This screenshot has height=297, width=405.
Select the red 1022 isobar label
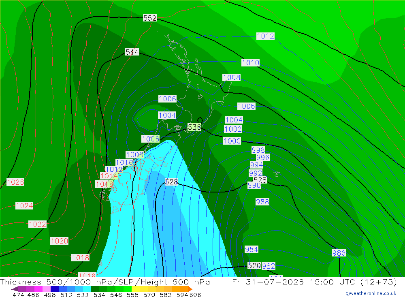37,224
